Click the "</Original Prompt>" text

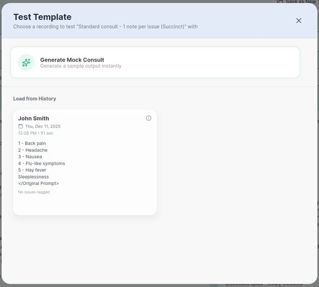coord(38,183)
